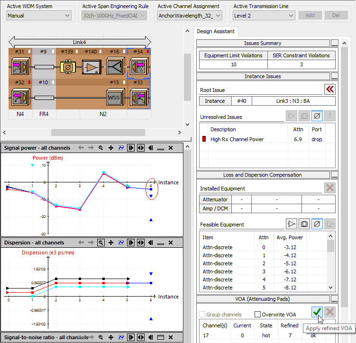The width and height of the screenshot is (356, 343).
Task: Click the Root Issue back double-arrow button
Action: [329, 89]
